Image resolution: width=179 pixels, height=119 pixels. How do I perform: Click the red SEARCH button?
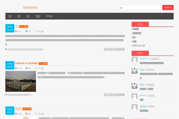(x=168, y=7)
